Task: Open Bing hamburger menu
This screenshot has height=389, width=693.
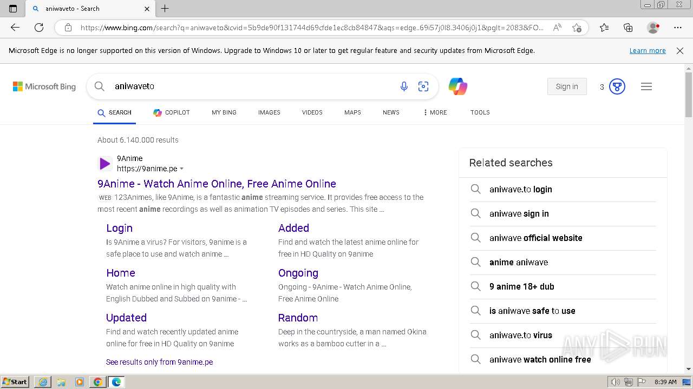Action: pyautogui.click(x=646, y=86)
